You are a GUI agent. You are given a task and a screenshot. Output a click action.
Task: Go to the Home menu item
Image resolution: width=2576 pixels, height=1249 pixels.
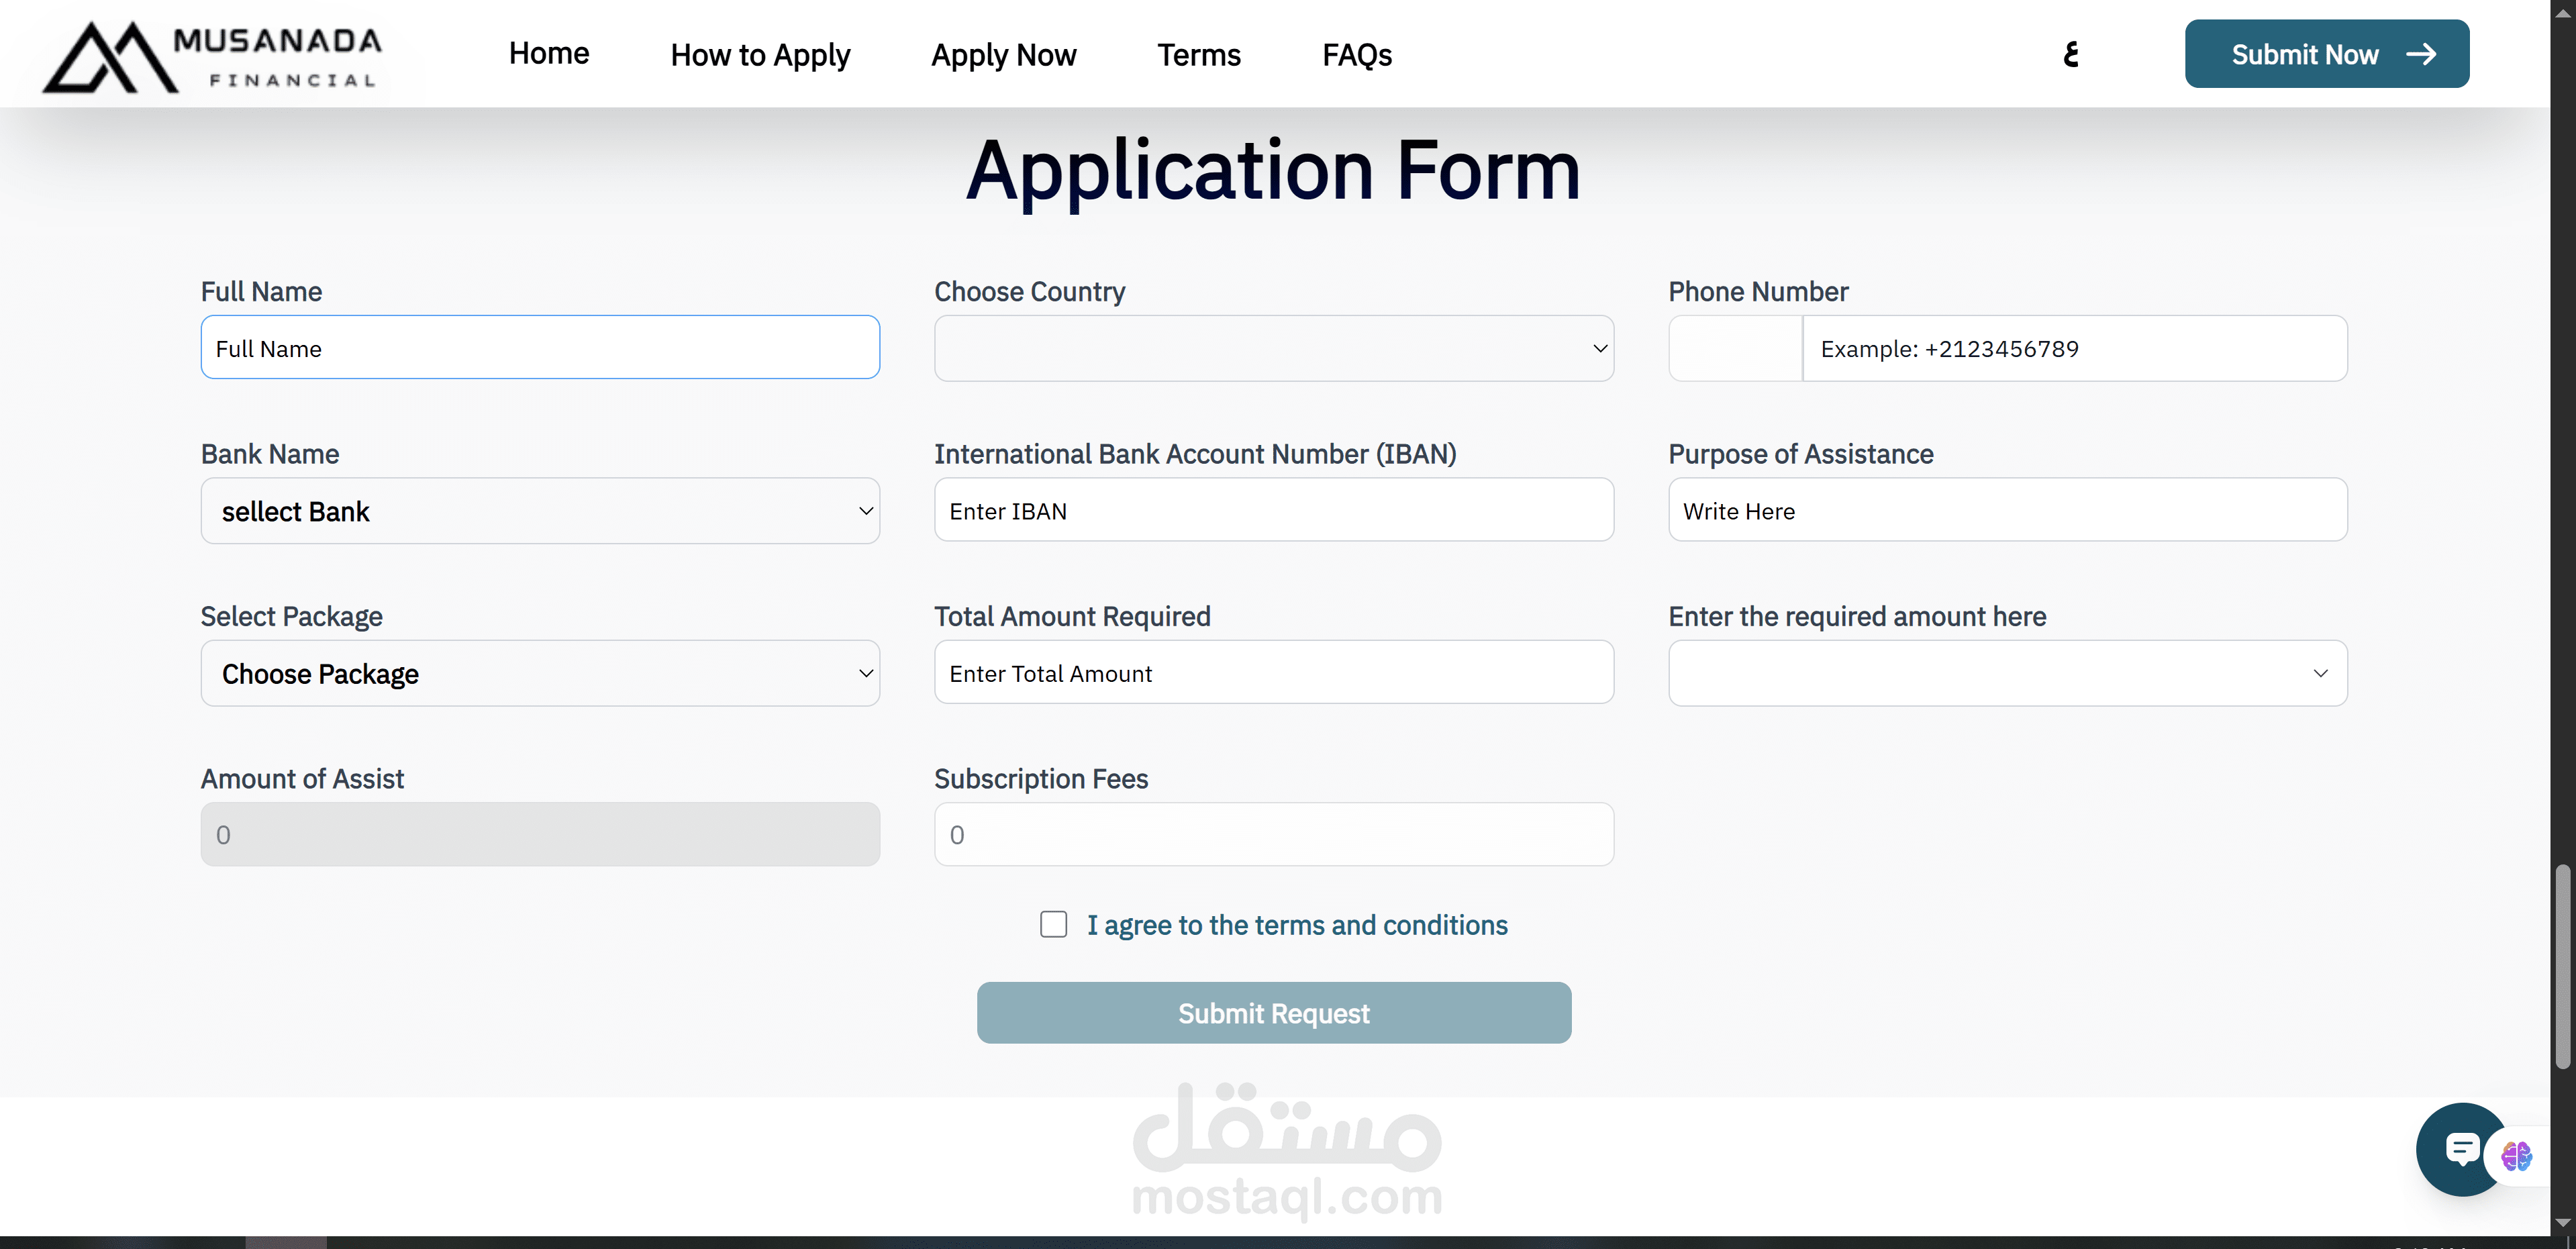[x=548, y=54]
